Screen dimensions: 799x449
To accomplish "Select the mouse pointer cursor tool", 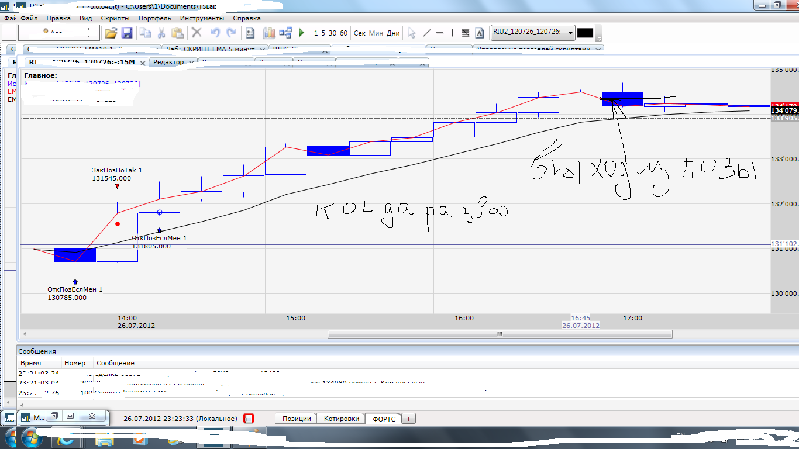I will pyautogui.click(x=412, y=33).
